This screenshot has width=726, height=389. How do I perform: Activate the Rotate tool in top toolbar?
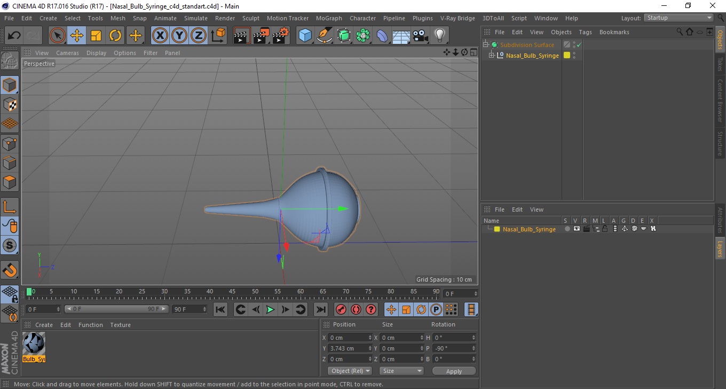point(115,36)
